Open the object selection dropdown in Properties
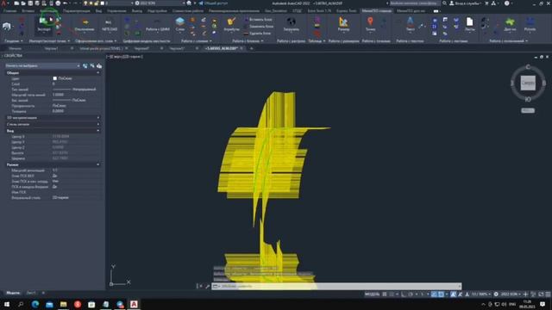Image resolution: width=552 pixels, height=310 pixels. point(42,65)
